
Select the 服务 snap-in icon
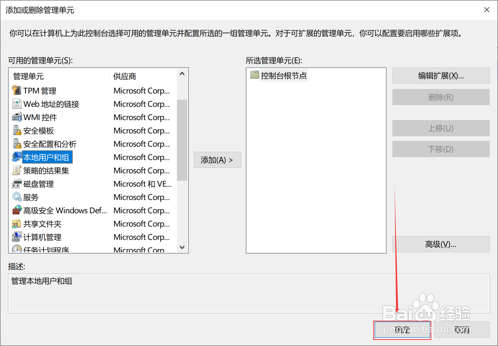[x=16, y=197]
